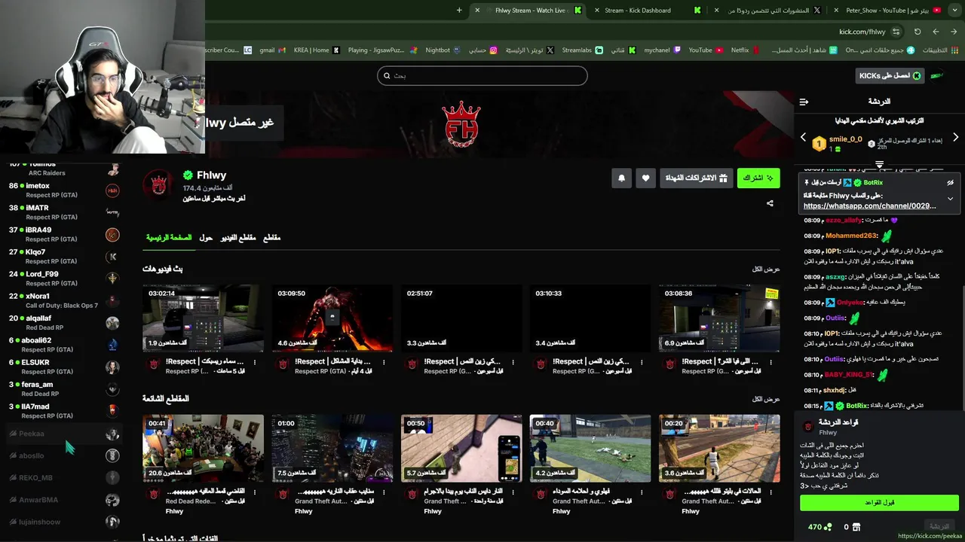This screenshot has width=965, height=542.
Task: Share the Fhlwy channel
Action: (770, 203)
